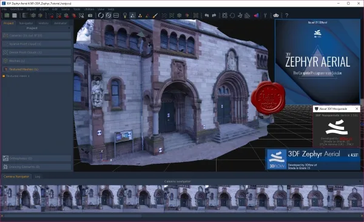Open the File menu

4,9
